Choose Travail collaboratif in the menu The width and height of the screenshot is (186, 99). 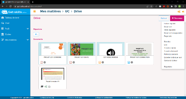pyautogui.click(x=171, y=51)
